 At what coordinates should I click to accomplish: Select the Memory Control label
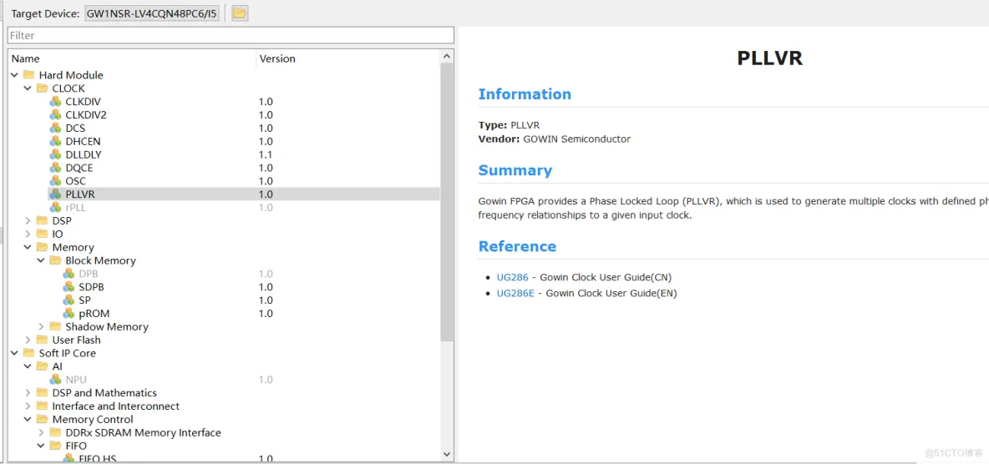93,419
